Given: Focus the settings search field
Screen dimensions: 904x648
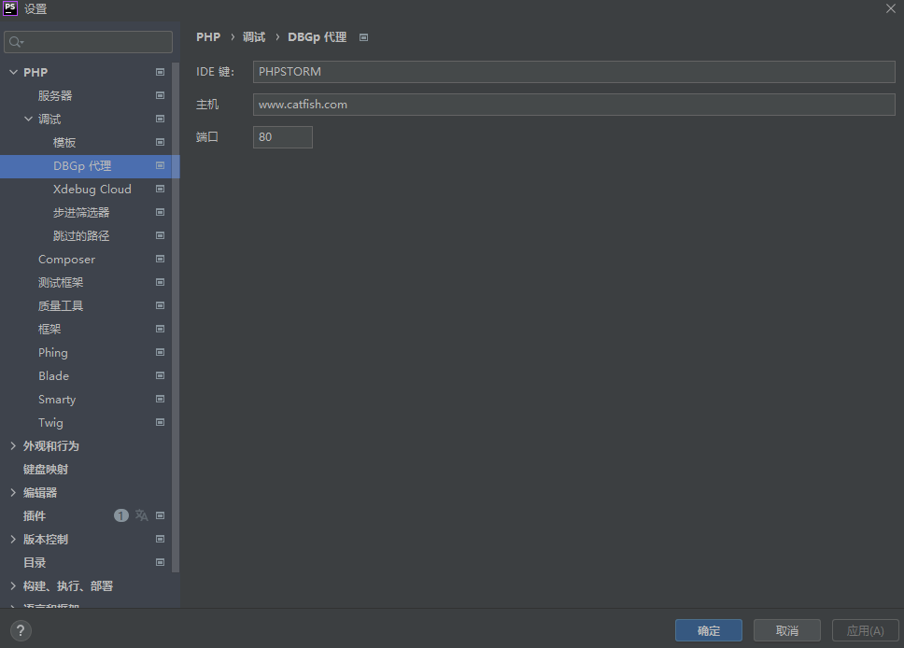Looking at the screenshot, I should point(88,42).
